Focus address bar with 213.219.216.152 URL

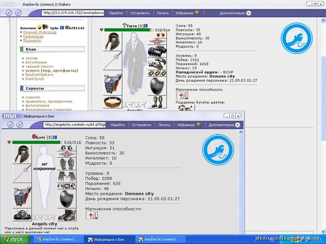pos(73,12)
